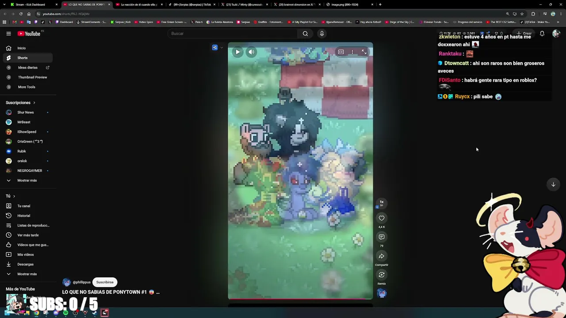
Task: Expand Mostrar más under Suscripciones
Action: pos(27,181)
